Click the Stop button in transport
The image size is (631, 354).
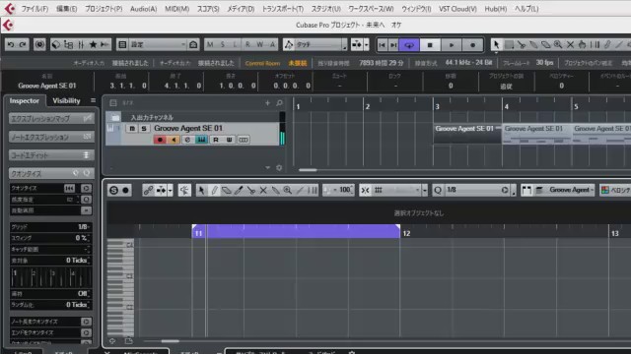(430, 45)
